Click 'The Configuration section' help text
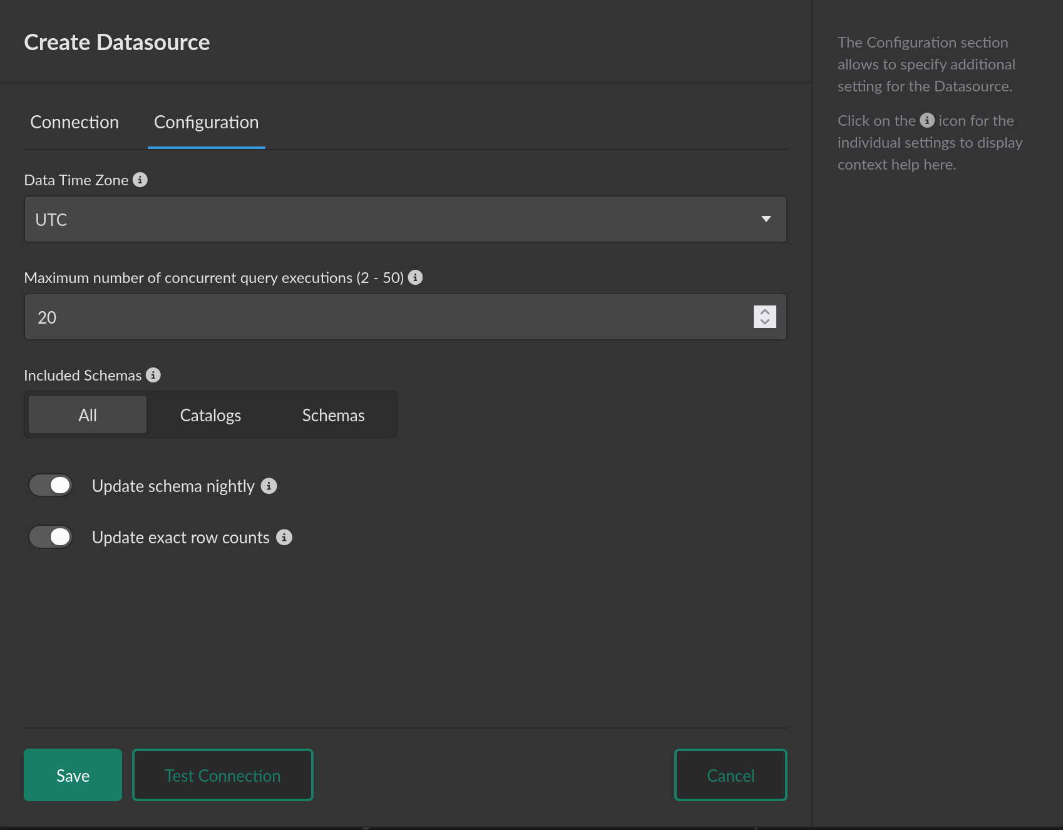The height and width of the screenshot is (830, 1063). tap(927, 64)
